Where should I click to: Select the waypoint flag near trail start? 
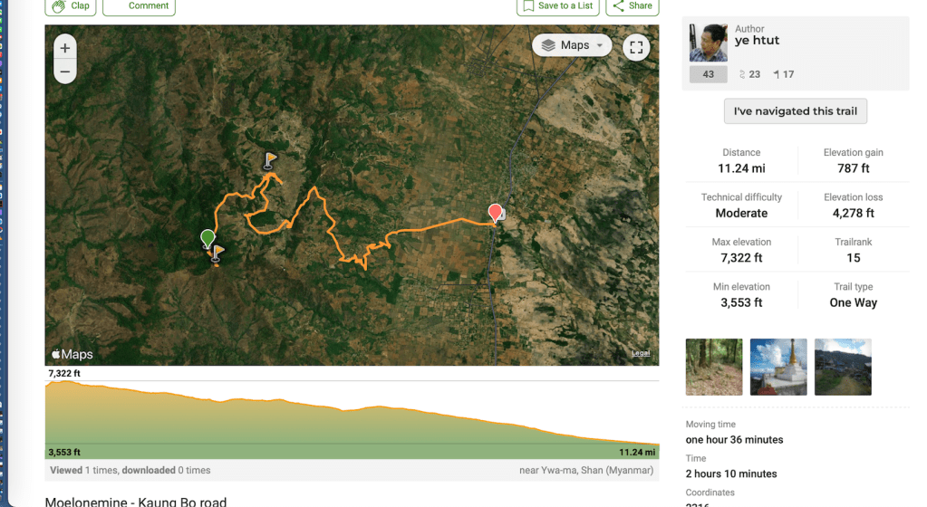(217, 253)
